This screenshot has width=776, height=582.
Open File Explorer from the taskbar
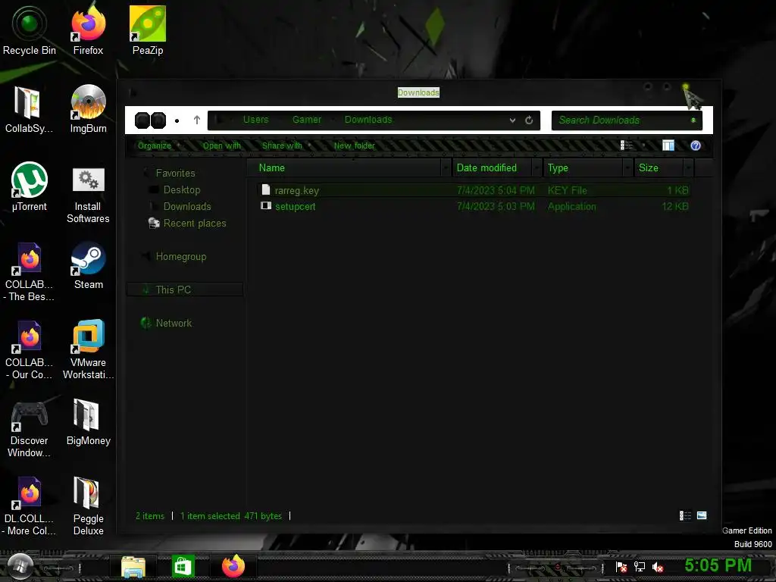click(x=133, y=566)
